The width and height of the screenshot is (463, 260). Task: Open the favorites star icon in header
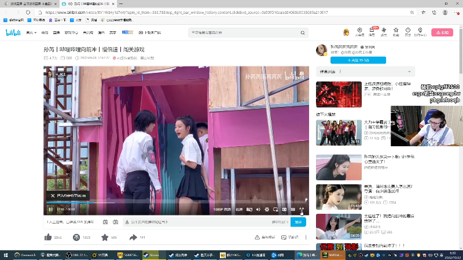click(x=396, y=32)
